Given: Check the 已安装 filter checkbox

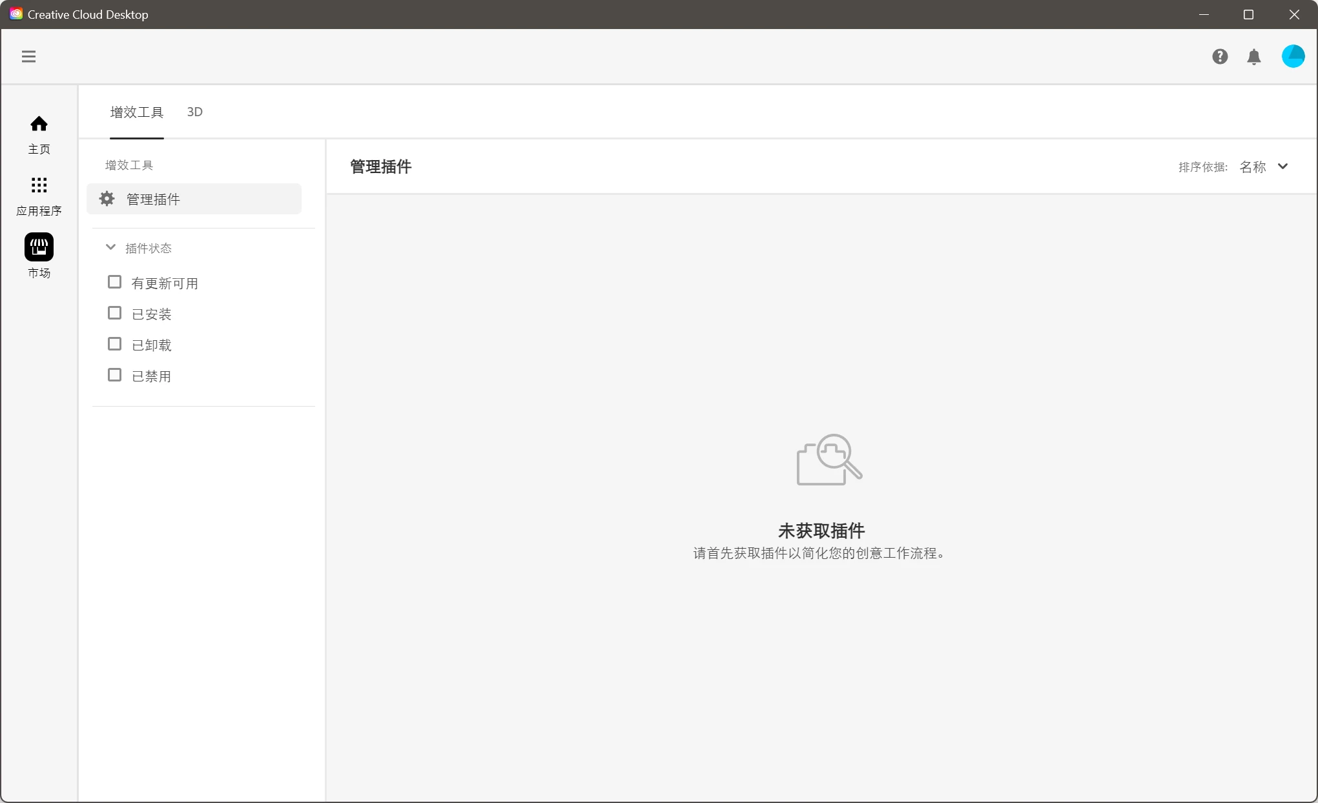Looking at the screenshot, I should (115, 313).
